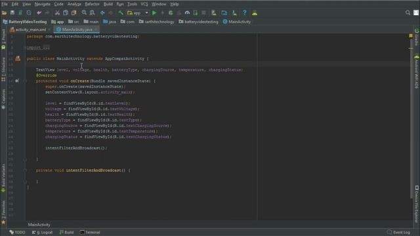Click the blue Help question-mark icon
This screenshot has width=420, height=236.
tap(244, 13)
